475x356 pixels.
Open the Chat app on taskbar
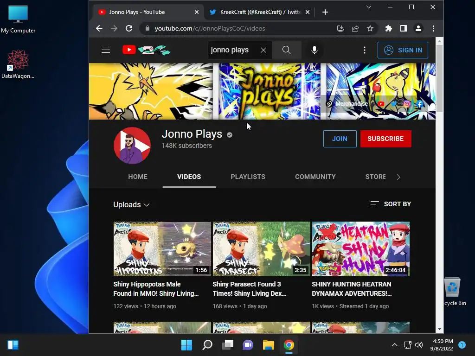click(x=248, y=345)
